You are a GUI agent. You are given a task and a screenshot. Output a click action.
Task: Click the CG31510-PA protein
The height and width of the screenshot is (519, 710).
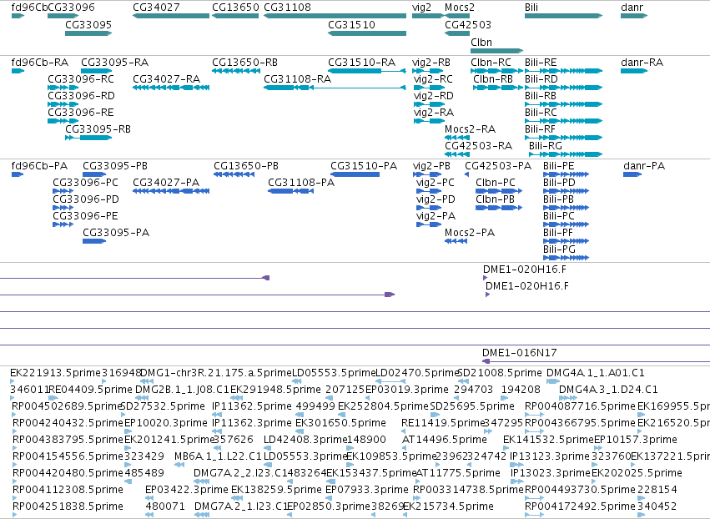pos(355,174)
